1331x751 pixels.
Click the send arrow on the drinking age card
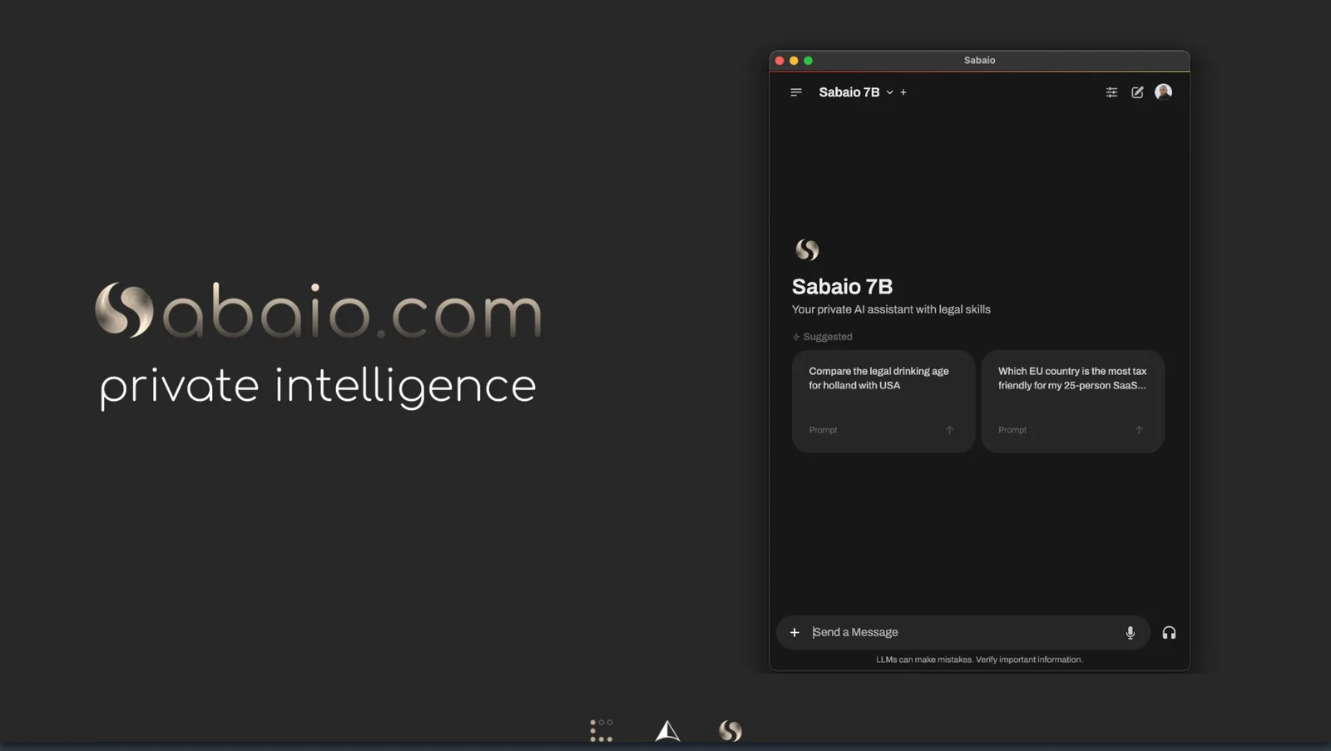pyautogui.click(x=949, y=430)
